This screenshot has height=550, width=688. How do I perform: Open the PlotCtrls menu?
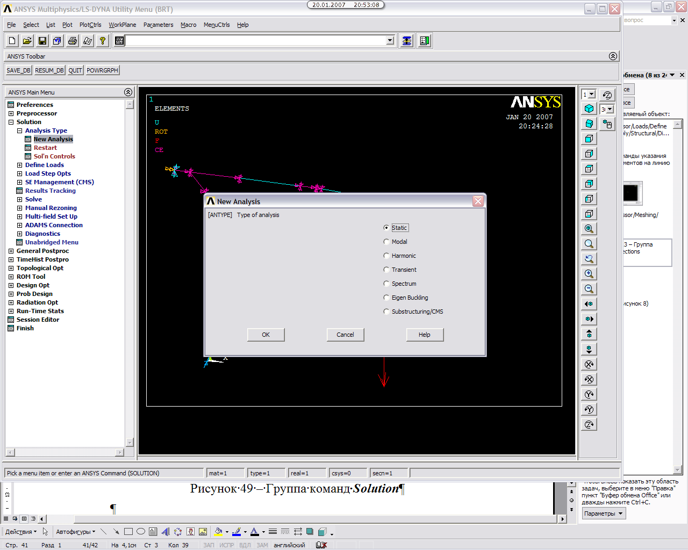click(90, 25)
